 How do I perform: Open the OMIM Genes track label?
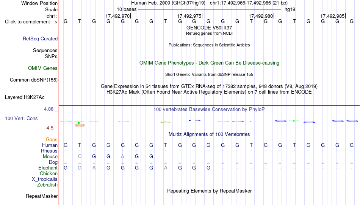point(43,68)
